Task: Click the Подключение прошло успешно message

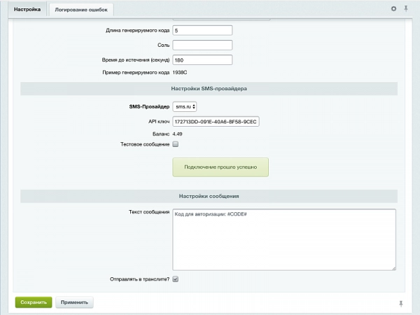Action: coord(220,167)
